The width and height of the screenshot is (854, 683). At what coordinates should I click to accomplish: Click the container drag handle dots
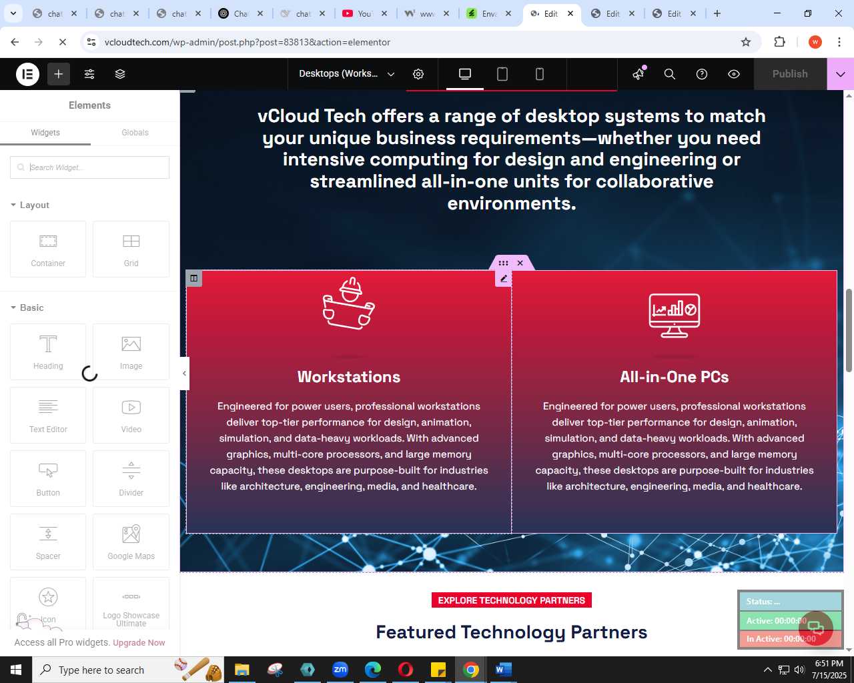pos(503,263)
